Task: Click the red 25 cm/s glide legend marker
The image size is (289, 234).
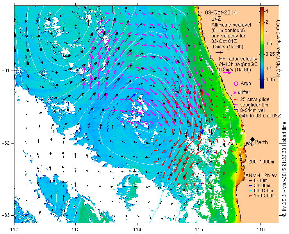Action: click(x=236, y=99)
